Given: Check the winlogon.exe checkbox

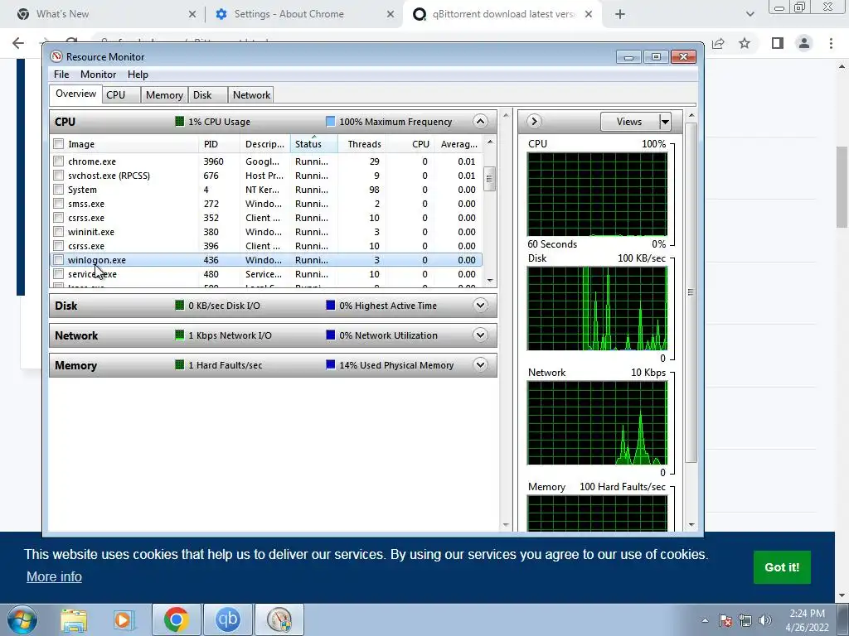Looking at the screenshot, I should pos(59,259).
